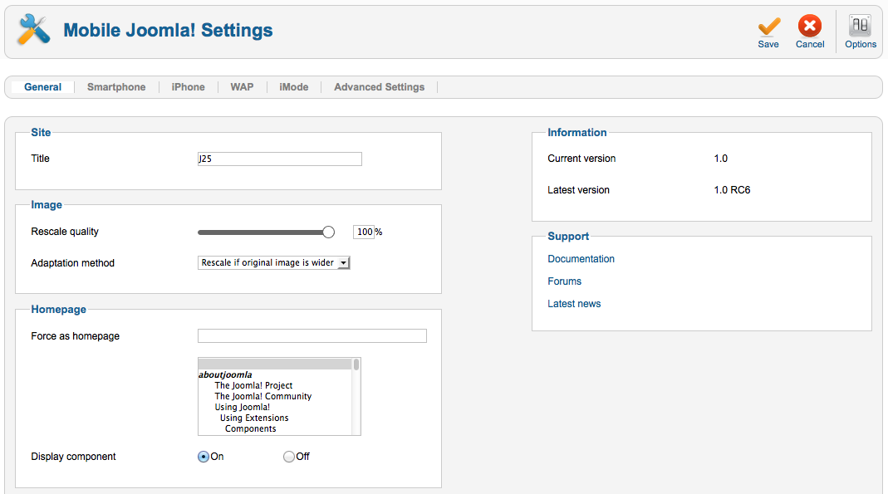Select Components in the homepage list
The image size is (888, 494).
[250, 428]
